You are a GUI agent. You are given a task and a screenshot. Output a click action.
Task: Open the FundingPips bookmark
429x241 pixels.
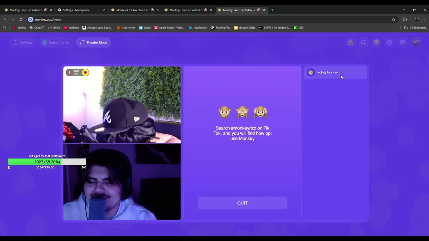pos(221,28)
